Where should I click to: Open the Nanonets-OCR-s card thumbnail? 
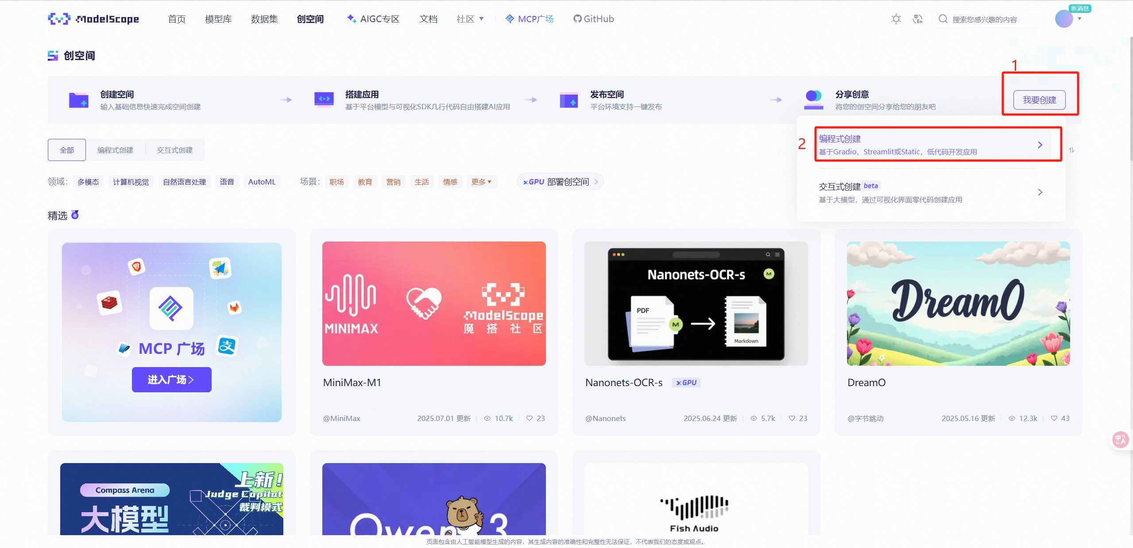pyautogui.click(x=696, y=303)
